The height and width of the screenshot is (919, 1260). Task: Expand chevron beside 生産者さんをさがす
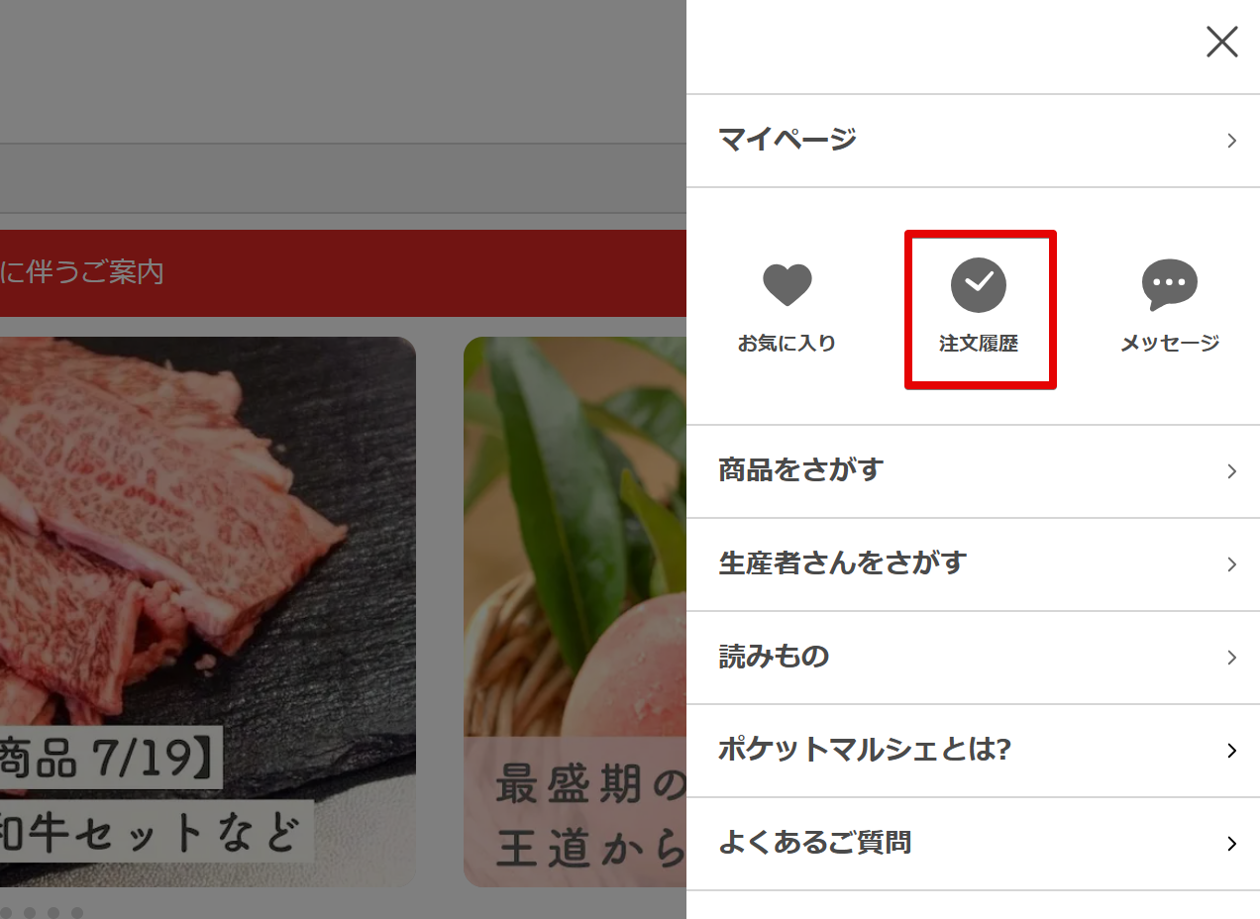[1231, 564]
